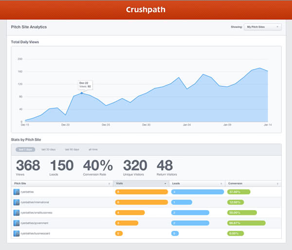Image resolution: width=292 pixels, height=250 pixels.
Task: Click the 66.67% conversion bar
Action: [246, 223]
